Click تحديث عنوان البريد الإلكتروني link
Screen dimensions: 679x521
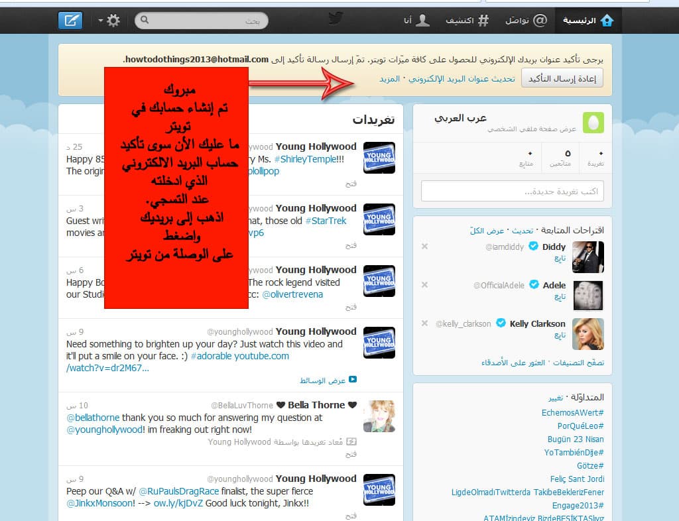pyautogui.click(x=462, y=79)
